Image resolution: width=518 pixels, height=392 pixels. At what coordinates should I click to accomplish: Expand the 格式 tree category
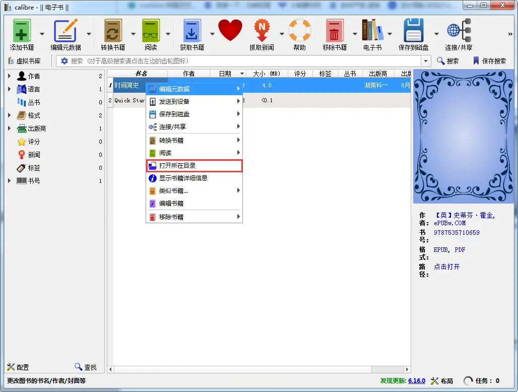click(x=9, y=115)
